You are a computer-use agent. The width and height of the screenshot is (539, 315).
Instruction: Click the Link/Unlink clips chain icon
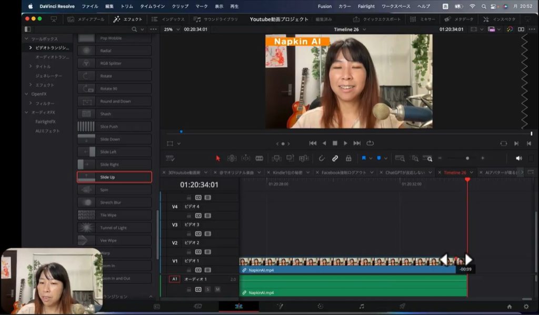335,158
